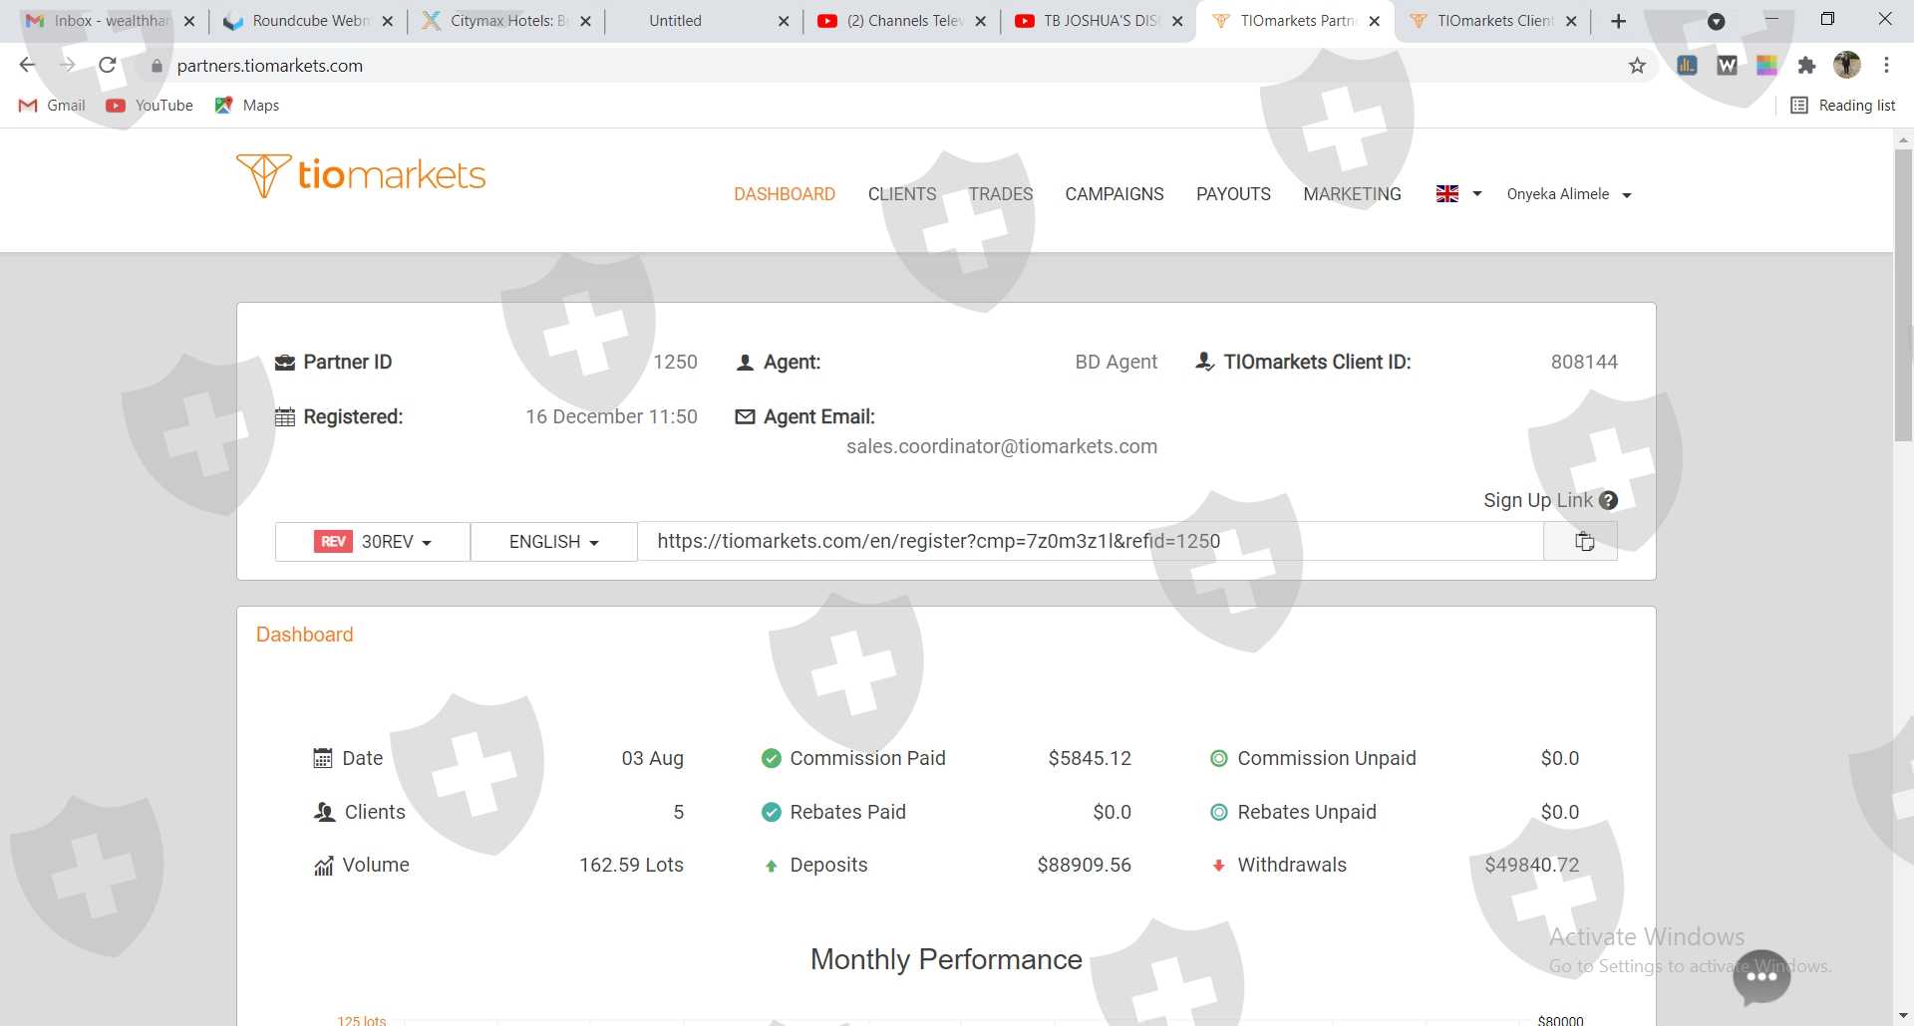Image resolution: width=1914 pixels, height=1026 pixels.
Task: View site information lock icon
Action: 157,66
